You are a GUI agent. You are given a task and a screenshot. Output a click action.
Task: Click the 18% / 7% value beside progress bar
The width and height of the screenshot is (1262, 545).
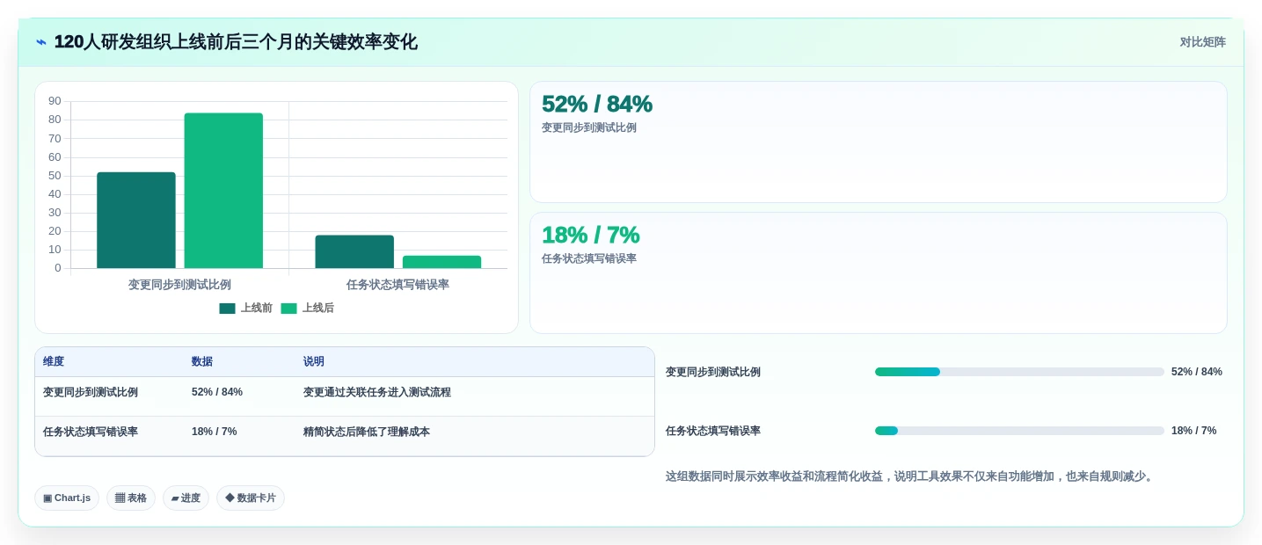point(1194,431)
